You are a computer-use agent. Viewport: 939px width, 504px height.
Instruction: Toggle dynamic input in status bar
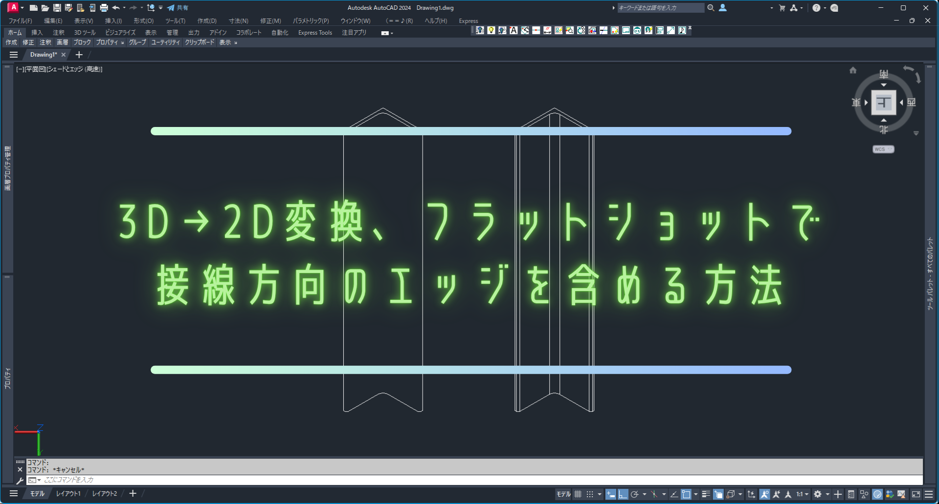point(611,494)
